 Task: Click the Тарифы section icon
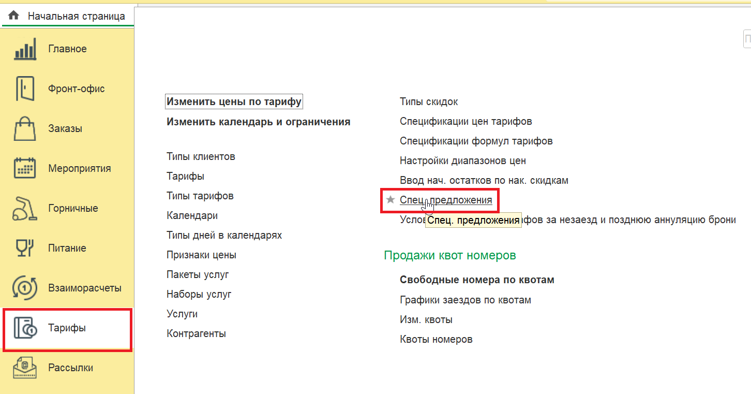point(24,328)
